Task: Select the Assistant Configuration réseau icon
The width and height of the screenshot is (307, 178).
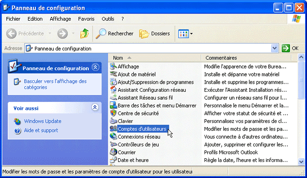Action: 113,90
